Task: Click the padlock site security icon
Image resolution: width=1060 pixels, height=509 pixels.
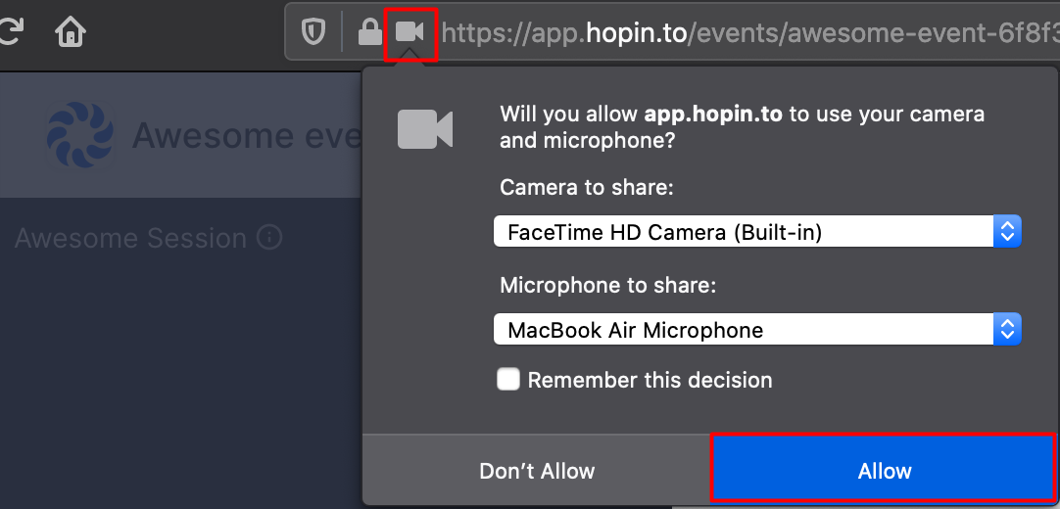Action: (x=369, y=31)
